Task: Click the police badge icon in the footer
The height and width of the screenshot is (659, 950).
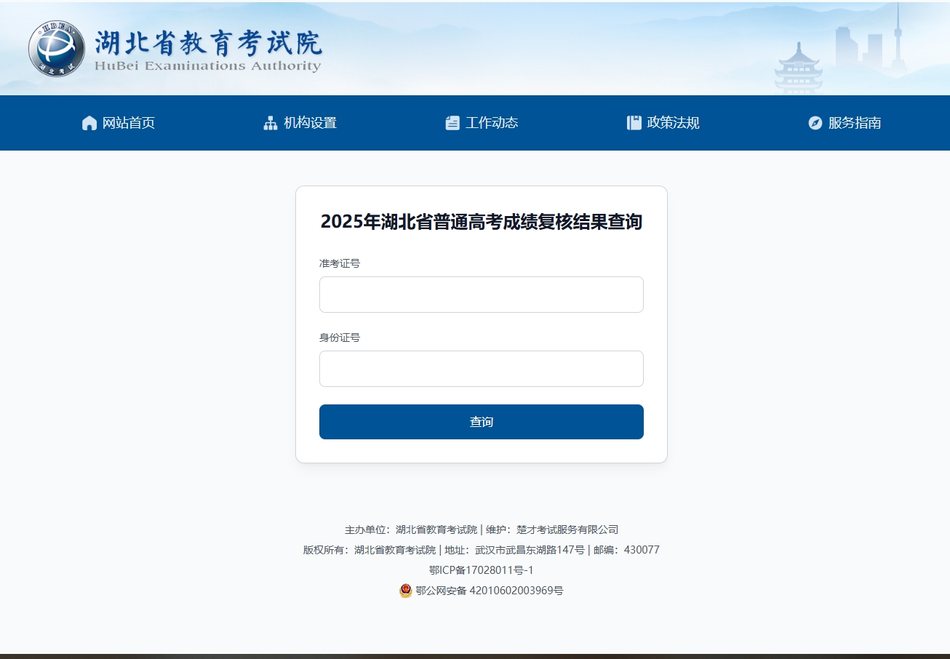Action: [405, 591]
